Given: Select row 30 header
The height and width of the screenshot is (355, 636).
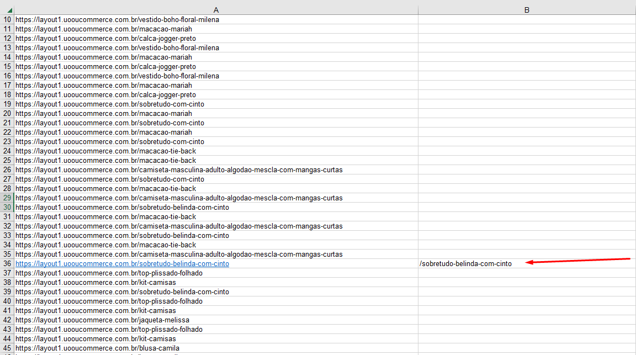Looking at the screenshot, I should pyautogui.click(x=7, y=208).
